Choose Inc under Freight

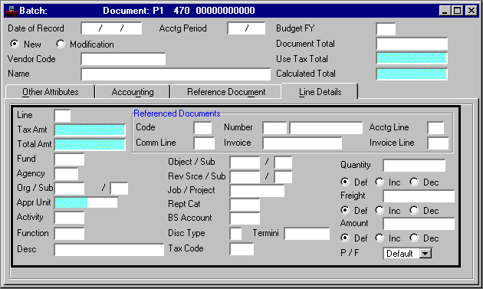[379, 210]
